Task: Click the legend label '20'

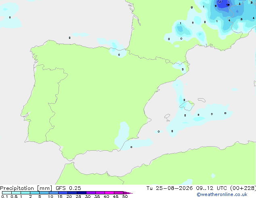Action: (69, 196)
